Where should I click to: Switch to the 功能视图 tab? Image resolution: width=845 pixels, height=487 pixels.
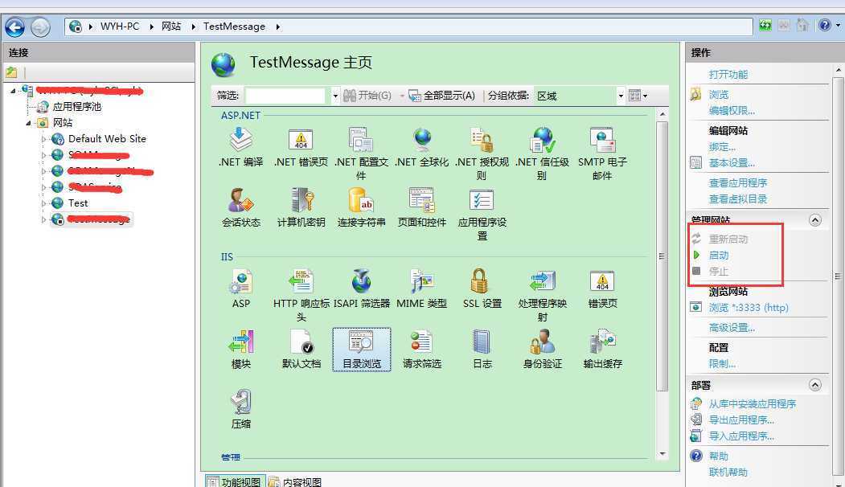(235, 481)
